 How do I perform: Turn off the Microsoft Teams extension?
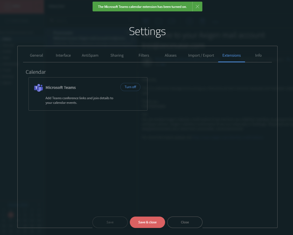(130, 87)
